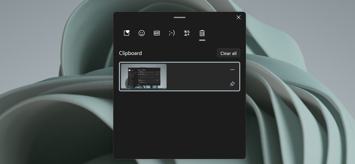Viewport: 355px width, 164px height.
Task: Close the emoji and clipboard panel
Action: (x=238, y=17)
